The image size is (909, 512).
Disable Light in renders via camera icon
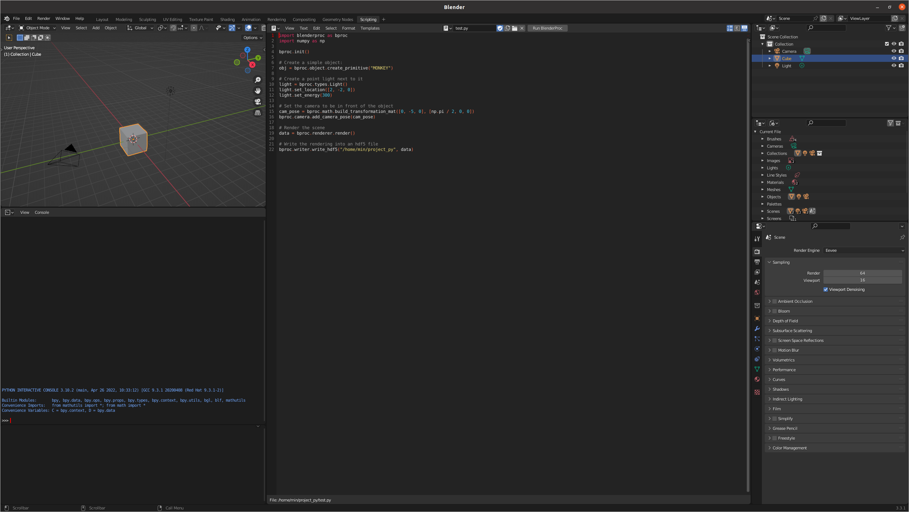point(901,65)
